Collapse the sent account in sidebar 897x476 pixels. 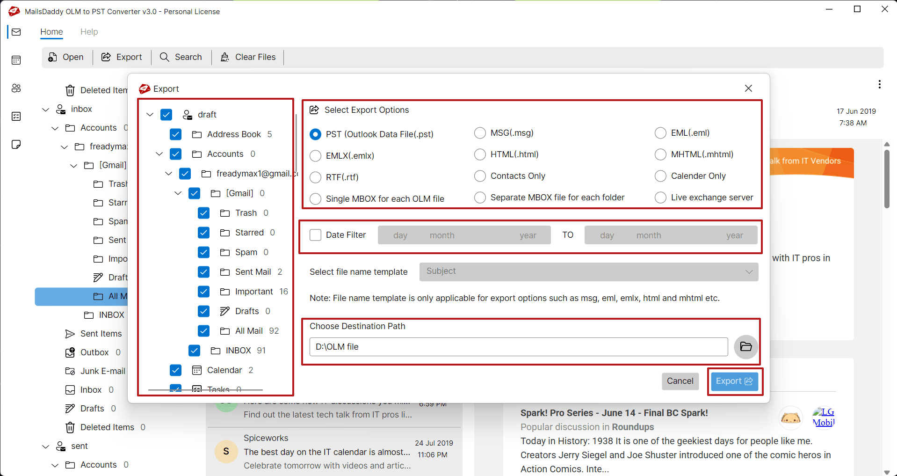45,446
